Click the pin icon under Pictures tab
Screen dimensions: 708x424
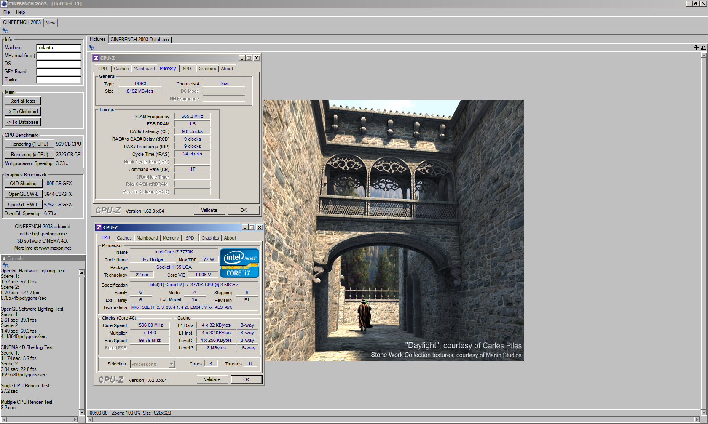point(91,48)
